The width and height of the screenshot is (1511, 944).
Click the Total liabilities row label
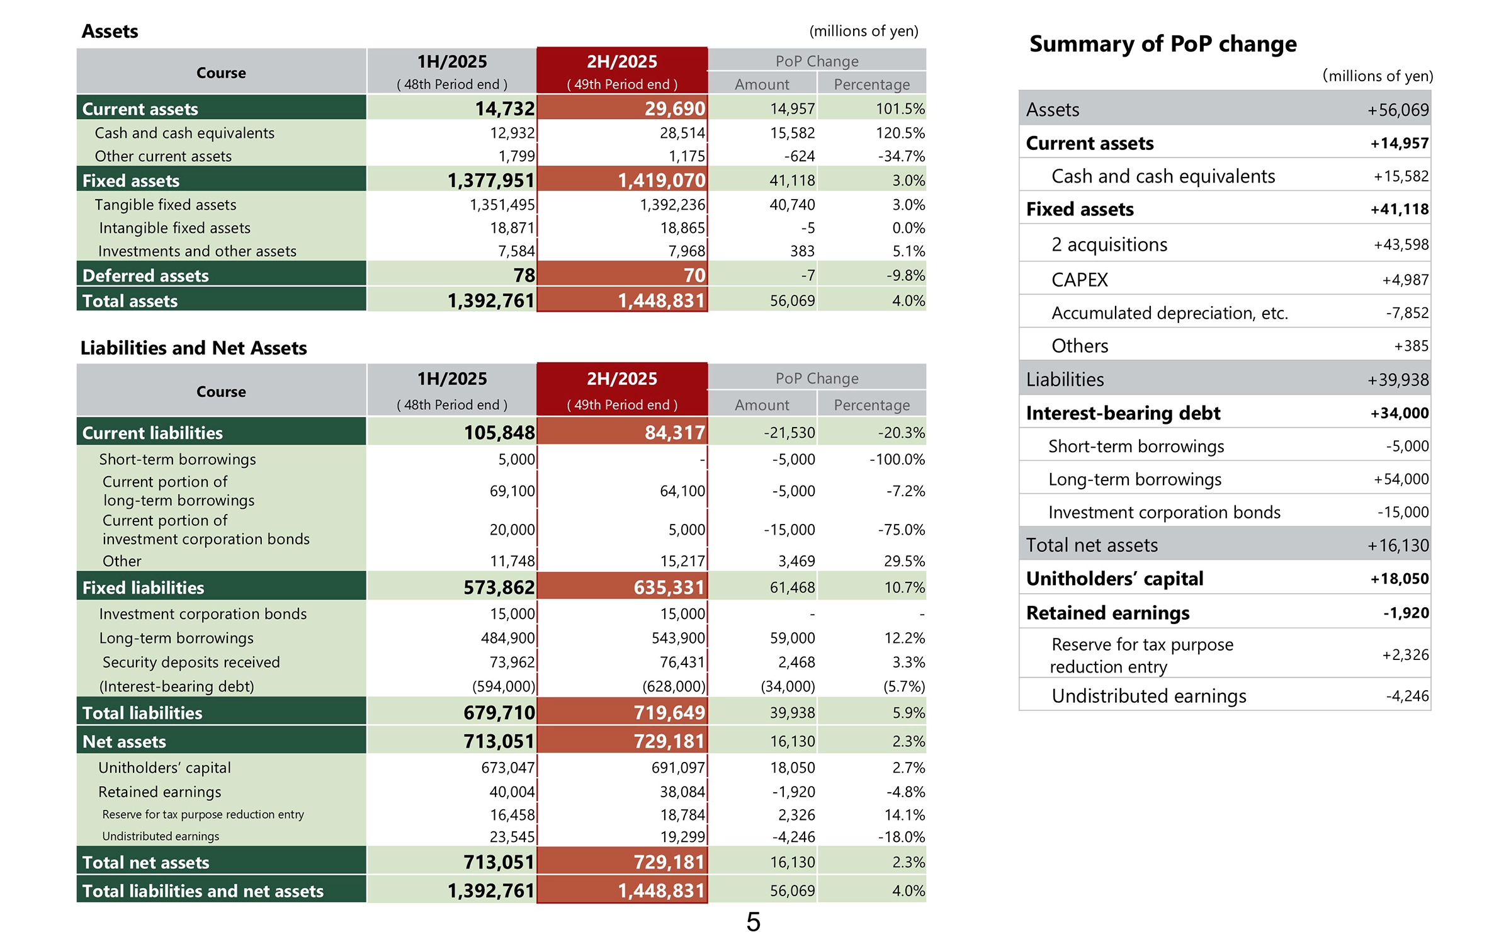point(142,713)
